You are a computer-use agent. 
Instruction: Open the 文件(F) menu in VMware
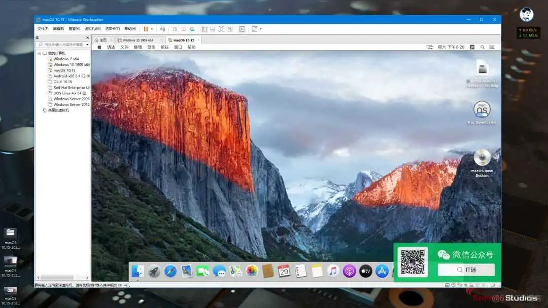point(43,28)
